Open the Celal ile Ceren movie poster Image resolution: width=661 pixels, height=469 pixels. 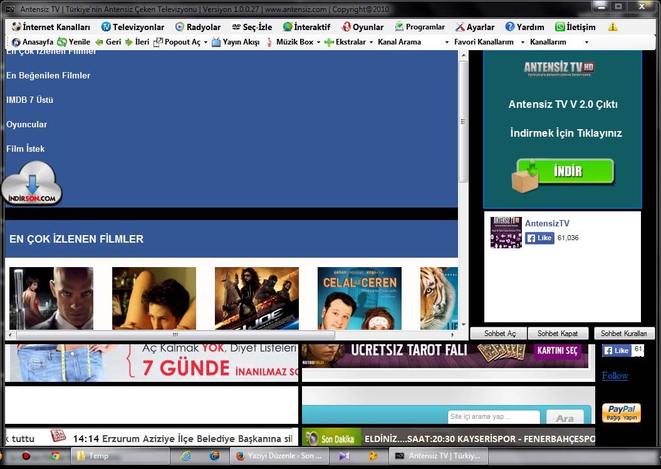[360, 298]
